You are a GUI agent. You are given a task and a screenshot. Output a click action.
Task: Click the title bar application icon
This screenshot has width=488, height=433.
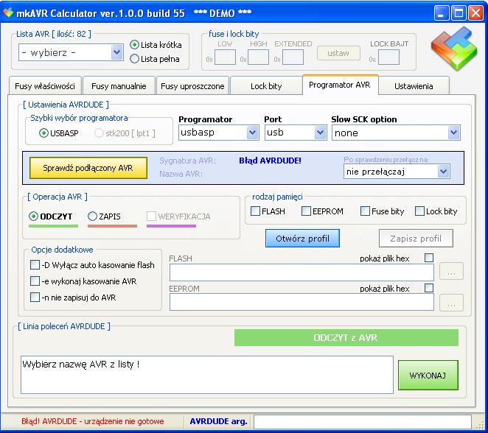[8, 13]
